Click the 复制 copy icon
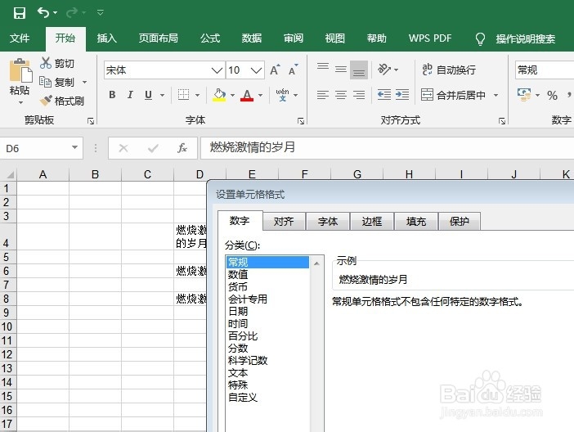Image resolution: width=574 pixels, height=432 pixels. [x=46, y=82]
